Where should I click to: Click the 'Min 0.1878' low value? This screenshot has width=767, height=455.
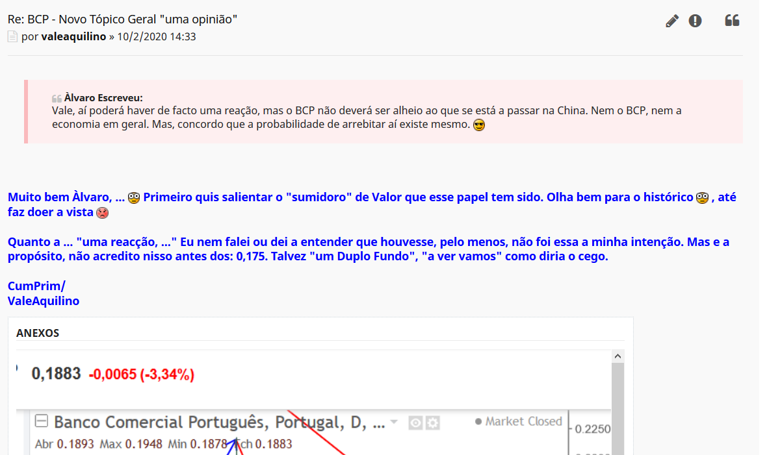click(197, 444)
